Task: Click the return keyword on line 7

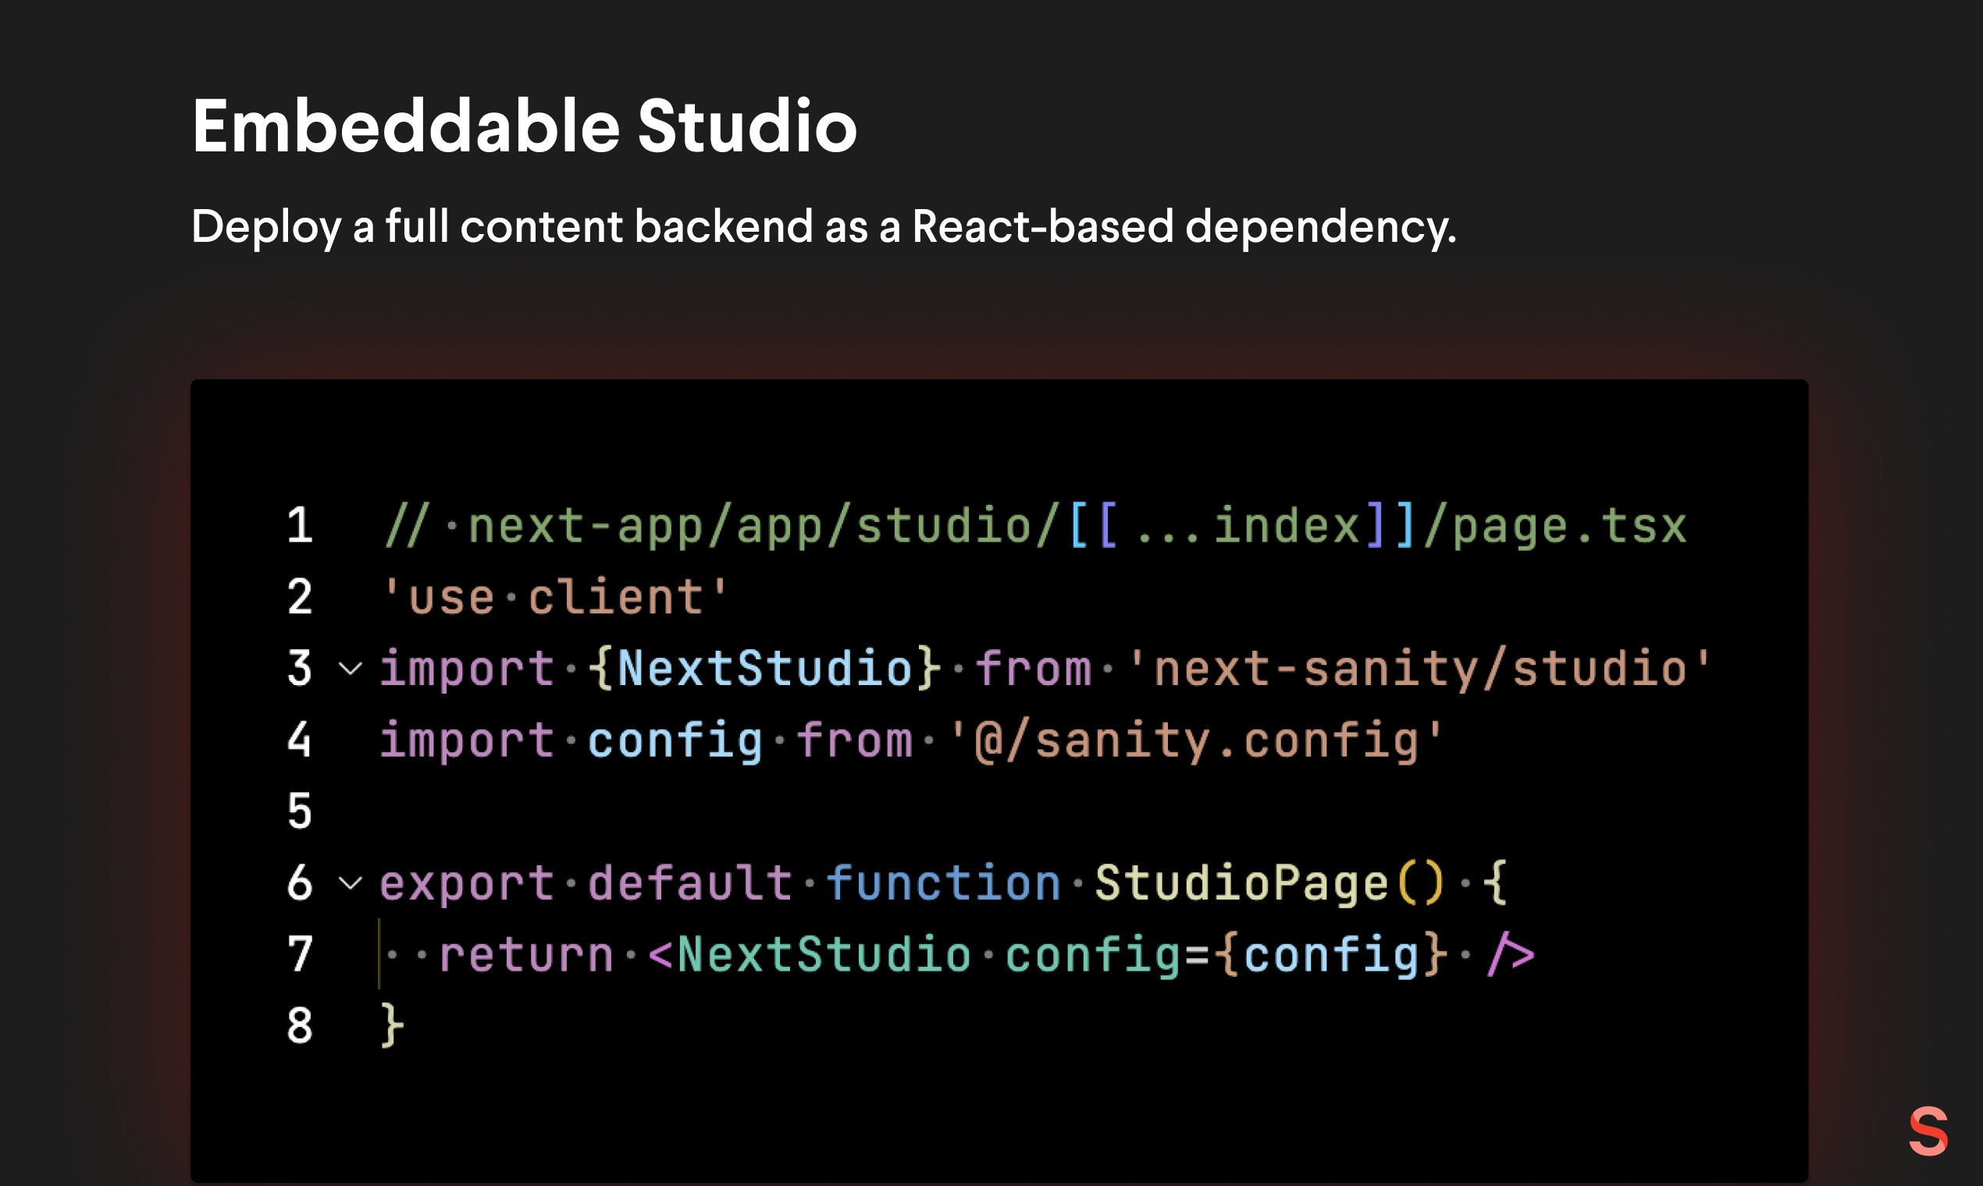Action: 526,954
